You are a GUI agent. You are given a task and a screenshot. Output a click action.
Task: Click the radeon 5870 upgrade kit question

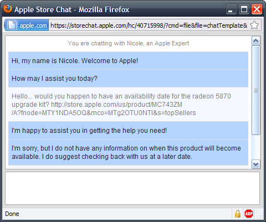(x=128, y=105)
